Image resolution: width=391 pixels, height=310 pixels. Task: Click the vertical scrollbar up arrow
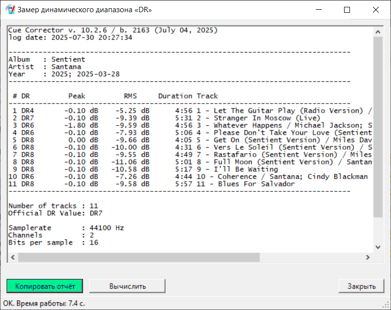click(378, 32)
